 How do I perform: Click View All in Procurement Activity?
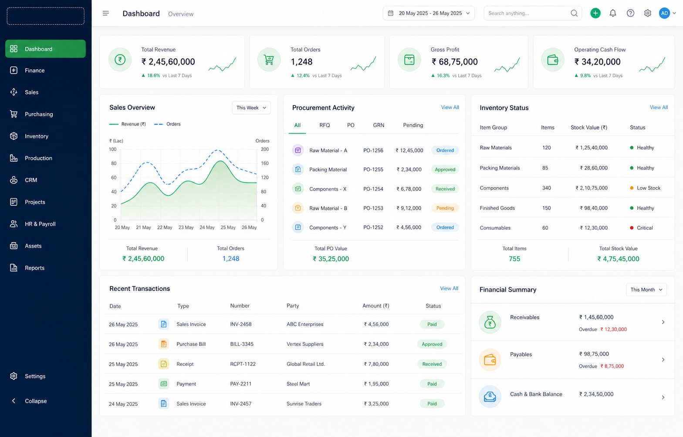point(450,107)
